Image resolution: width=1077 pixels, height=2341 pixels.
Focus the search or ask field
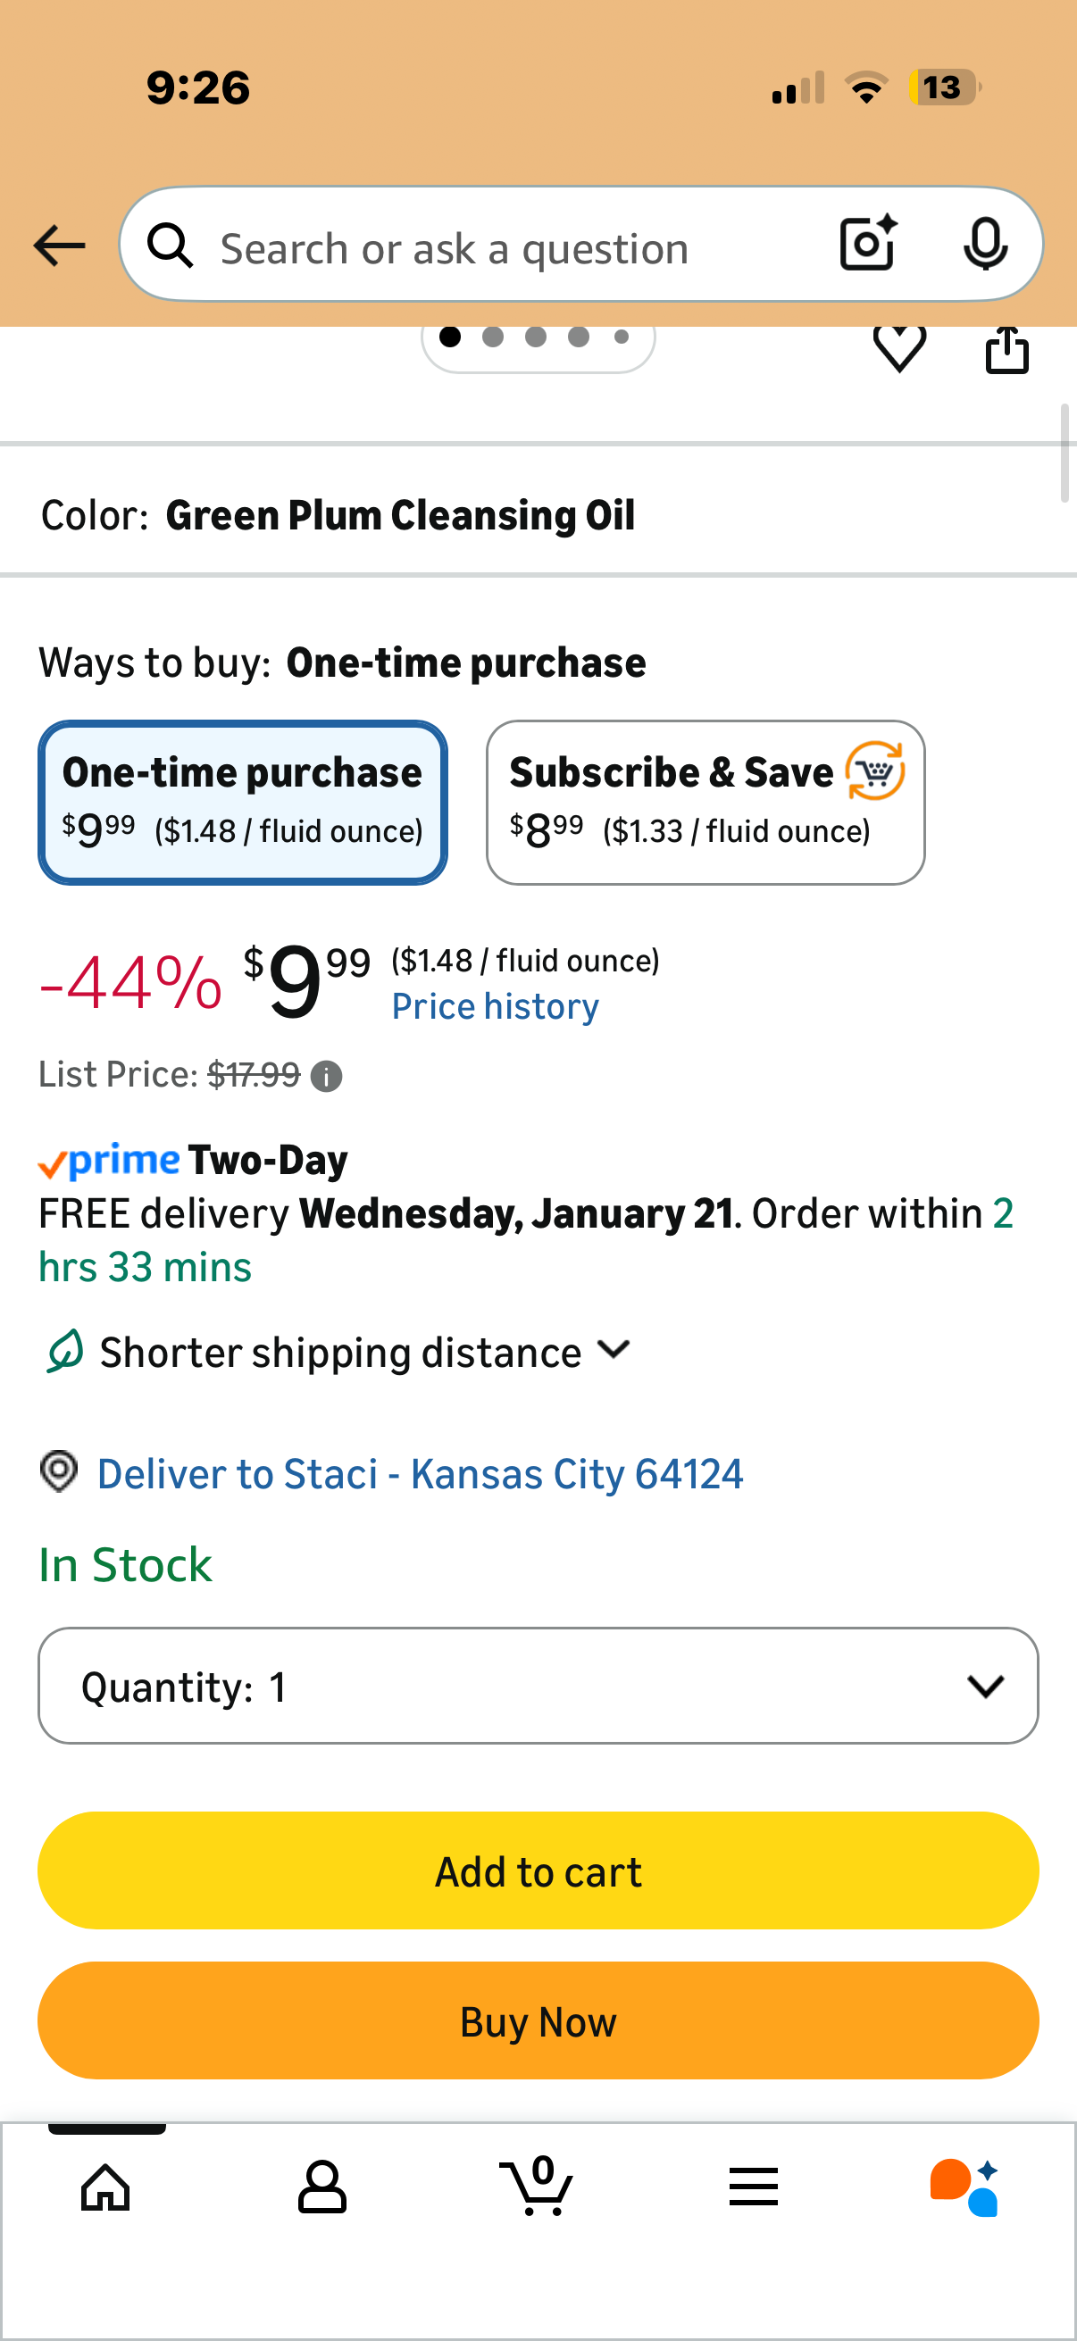[509, 248]
